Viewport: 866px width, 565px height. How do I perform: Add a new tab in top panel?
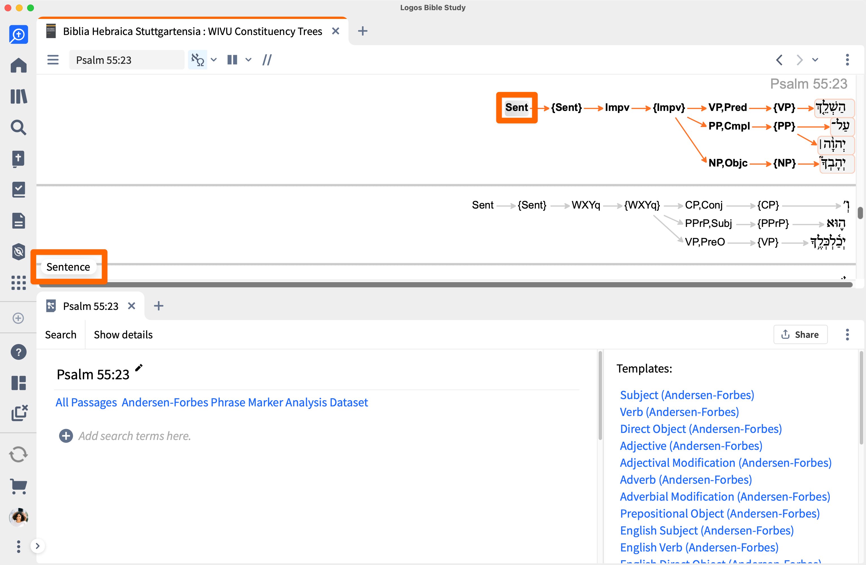362,31
